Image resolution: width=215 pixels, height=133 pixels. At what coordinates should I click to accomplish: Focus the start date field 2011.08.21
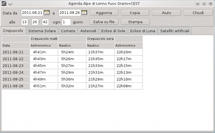click(x=32, y=13)
